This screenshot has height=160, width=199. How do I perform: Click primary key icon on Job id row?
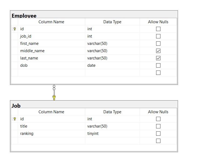coord(15,119)
